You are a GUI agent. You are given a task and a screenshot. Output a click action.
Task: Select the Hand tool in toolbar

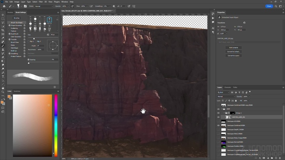click(3, 88)
